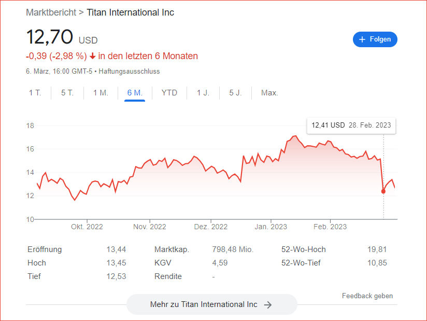
Task: Click the 12,41 USD chart tooltip
Action: point(351,125)
